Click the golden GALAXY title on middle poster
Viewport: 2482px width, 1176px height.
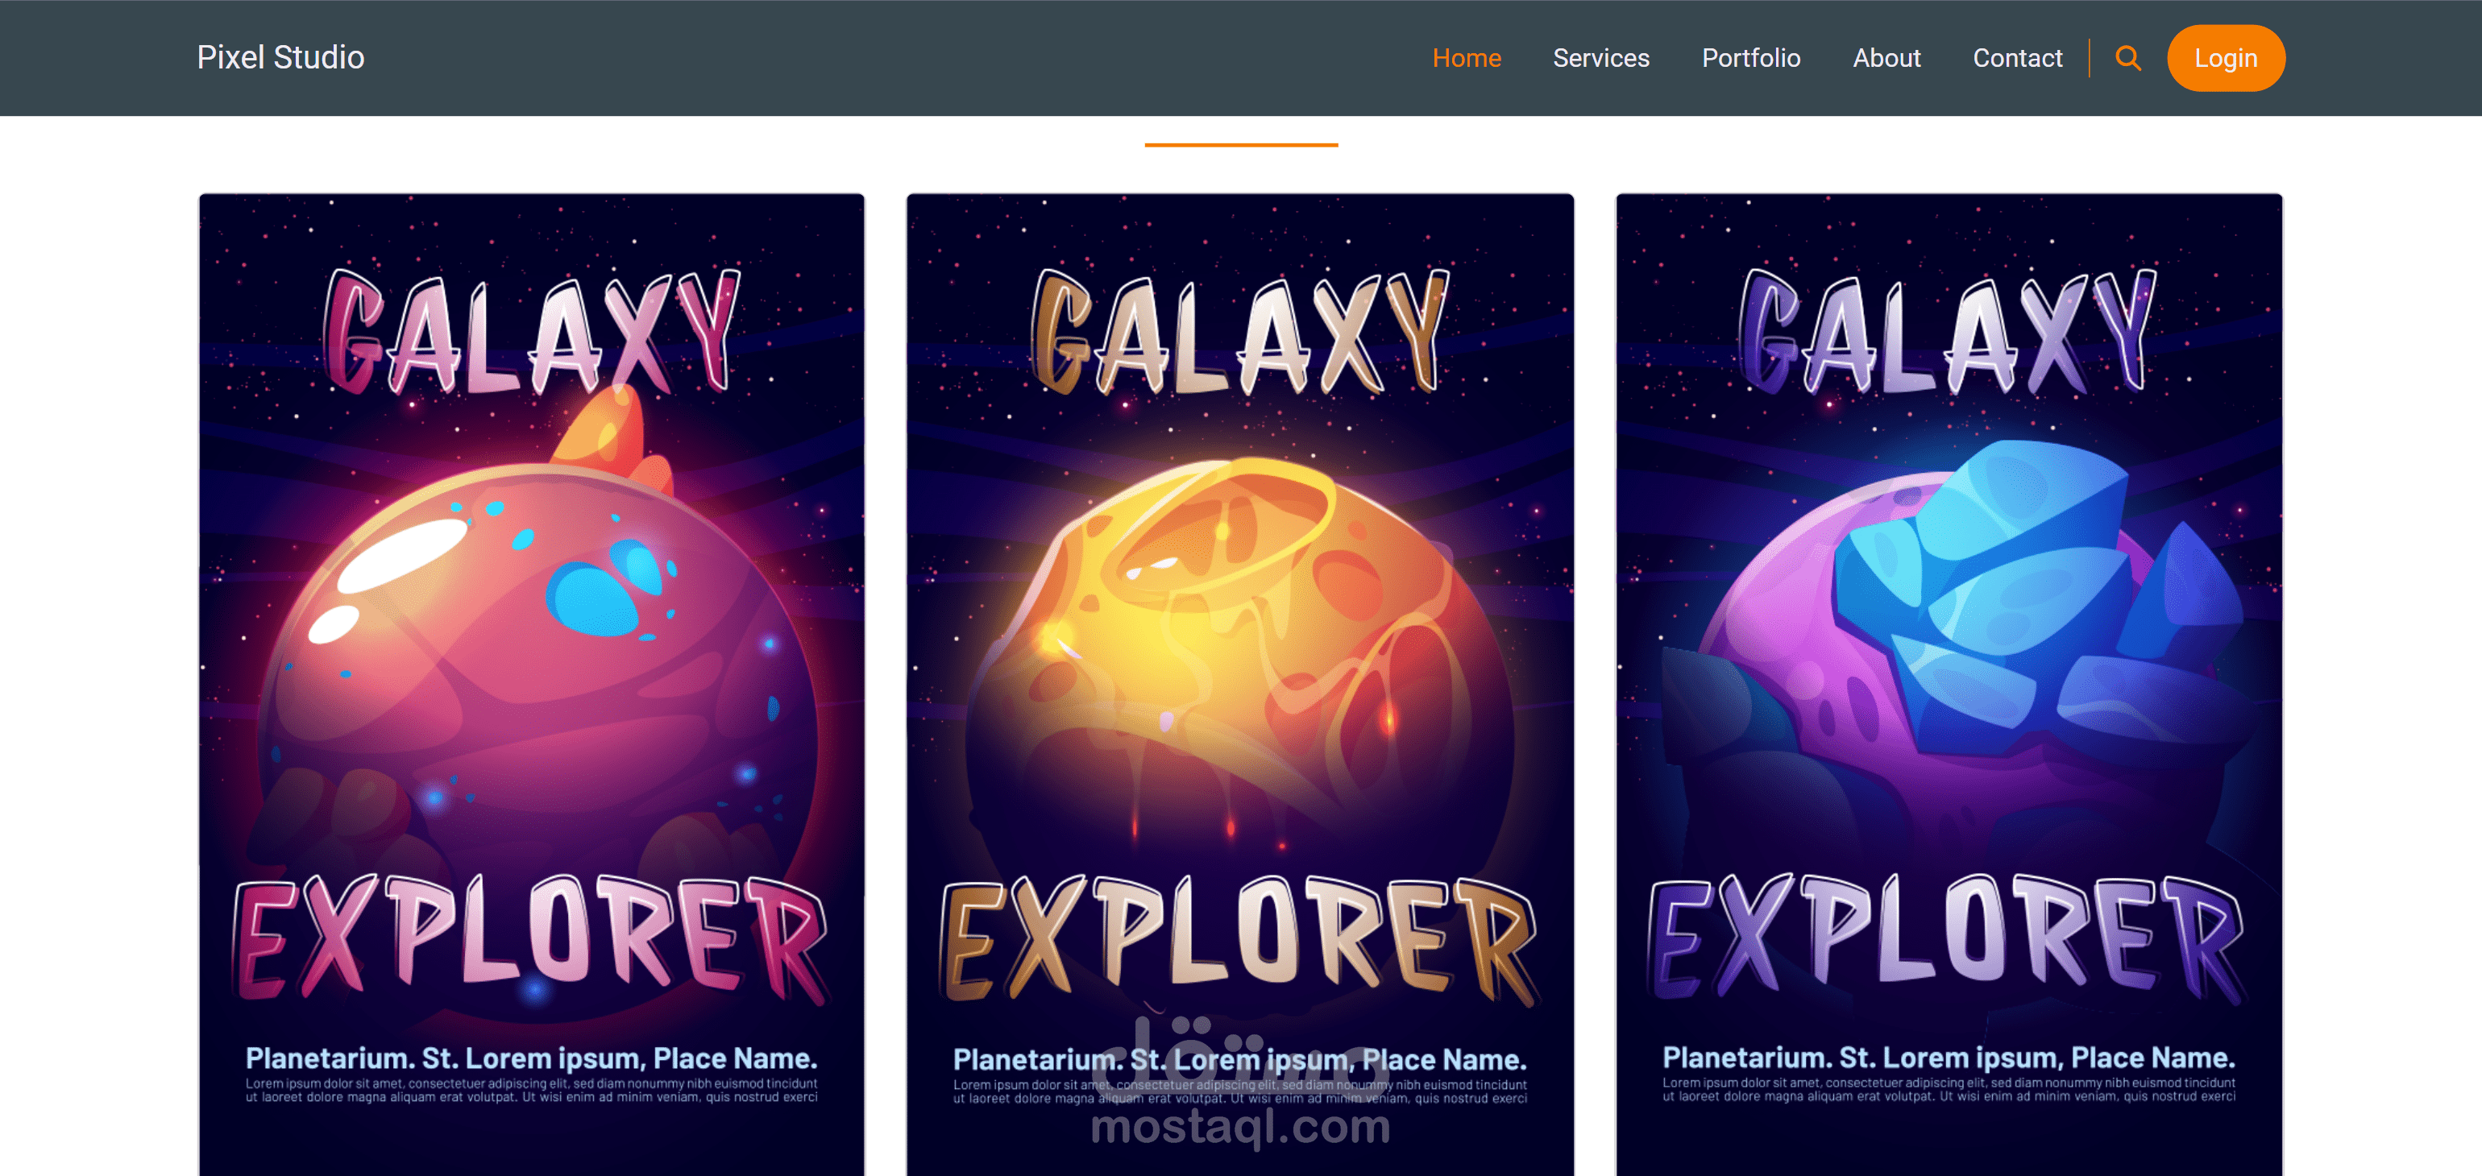1240,333
